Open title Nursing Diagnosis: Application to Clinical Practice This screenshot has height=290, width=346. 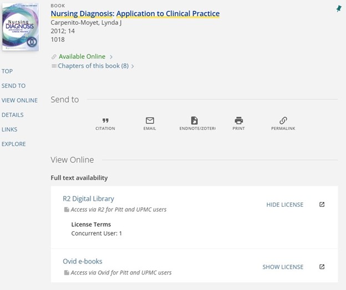tap(135, 13)
